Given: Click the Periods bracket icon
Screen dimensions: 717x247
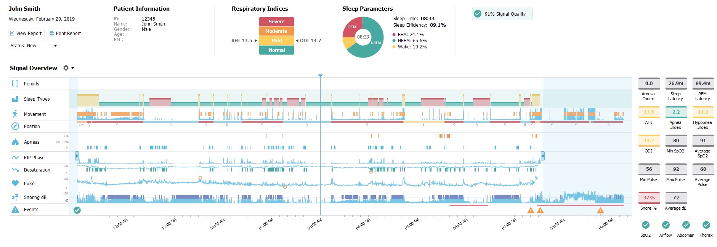Looking at the screenshot, I should point(15,83).
